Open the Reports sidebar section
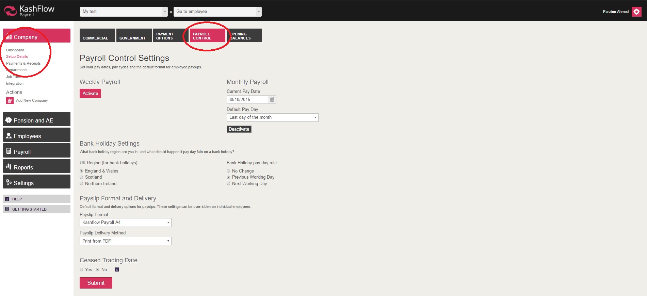The image size is (647, 296). pos(37,167)
